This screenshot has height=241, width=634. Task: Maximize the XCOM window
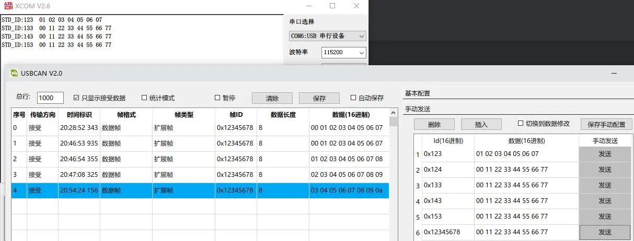pos(332,6)
